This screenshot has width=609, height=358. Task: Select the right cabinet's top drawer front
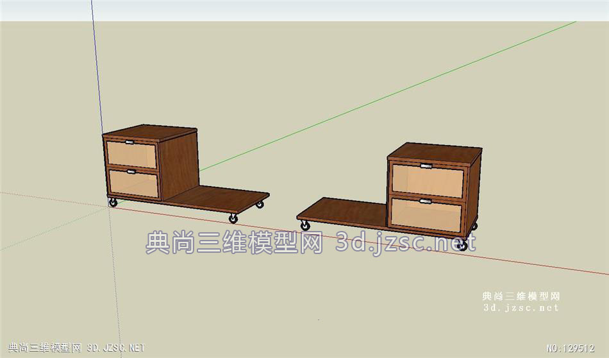point(428,180)
